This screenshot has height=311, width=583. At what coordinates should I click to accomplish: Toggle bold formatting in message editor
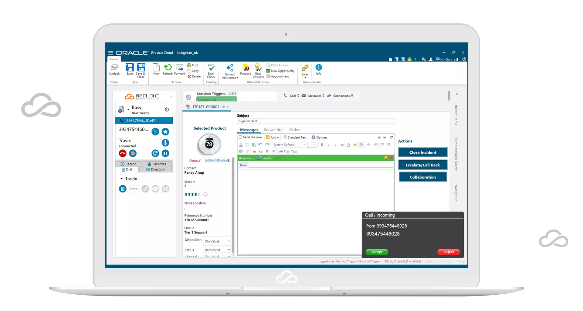(322, 145)
